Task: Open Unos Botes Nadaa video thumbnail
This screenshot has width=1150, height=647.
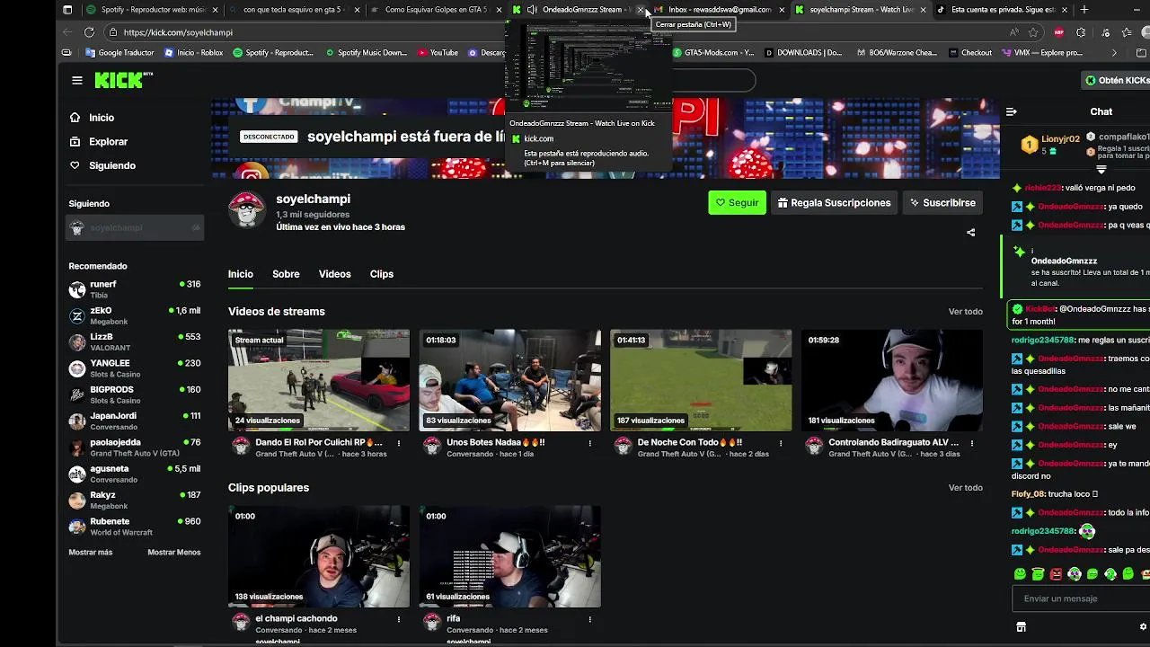Action: click(x=510, y=380)
